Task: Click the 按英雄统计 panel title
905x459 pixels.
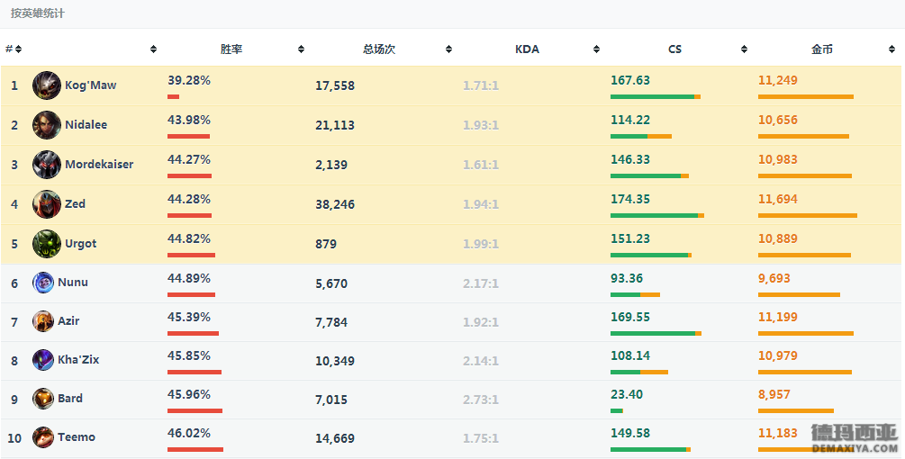Action: tap(38, 13)
